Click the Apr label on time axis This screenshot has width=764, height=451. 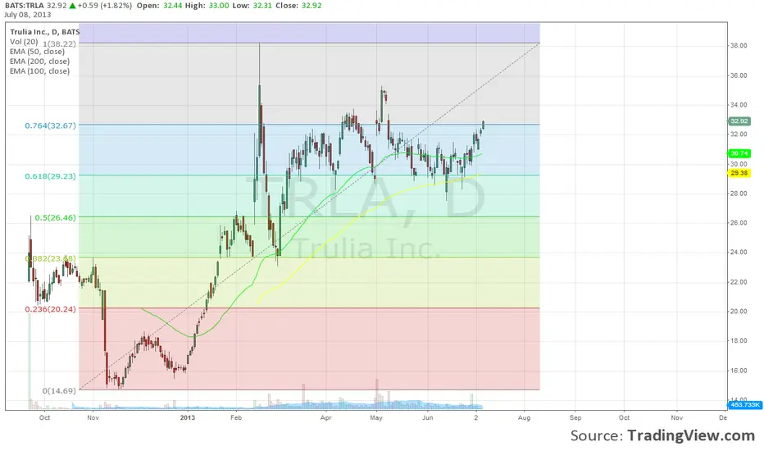point(326,418)
